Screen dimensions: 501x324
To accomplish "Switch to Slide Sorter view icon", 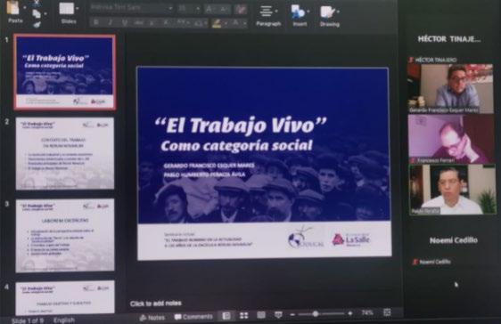I will point(243,315).
